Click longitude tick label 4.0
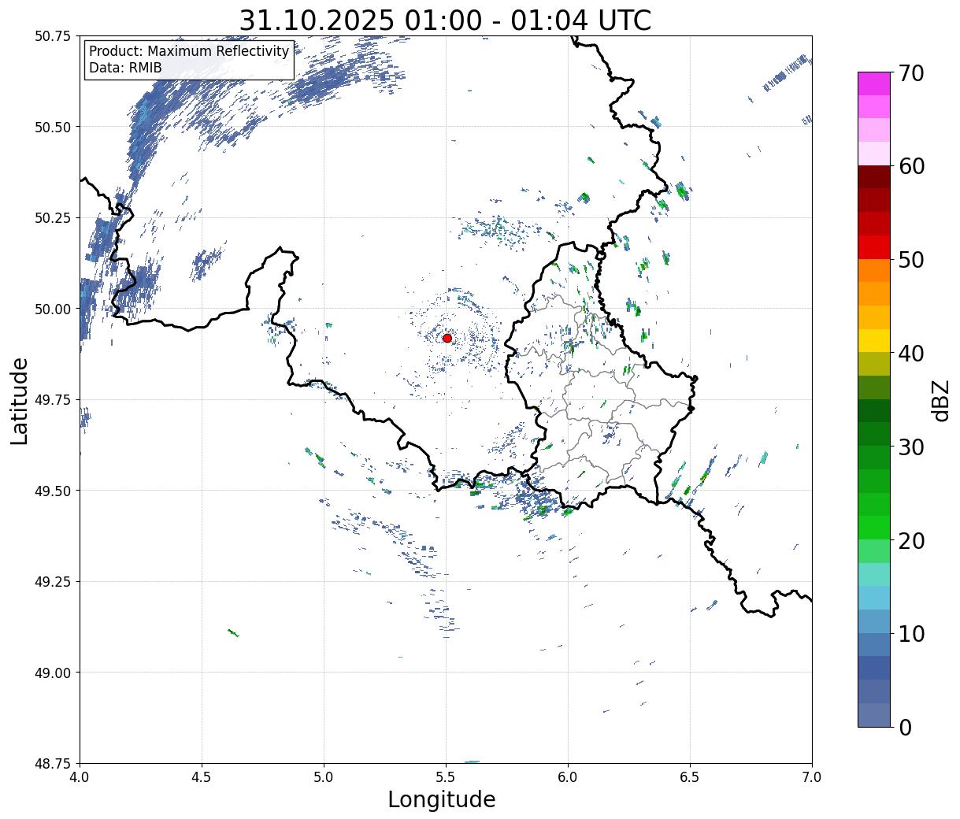 tap(80, 776)
